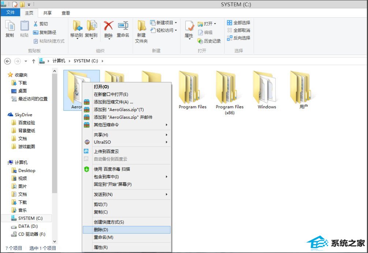Click the Rename (重命名) ribbon icon

pyautogui.click(x=123, y=26)
